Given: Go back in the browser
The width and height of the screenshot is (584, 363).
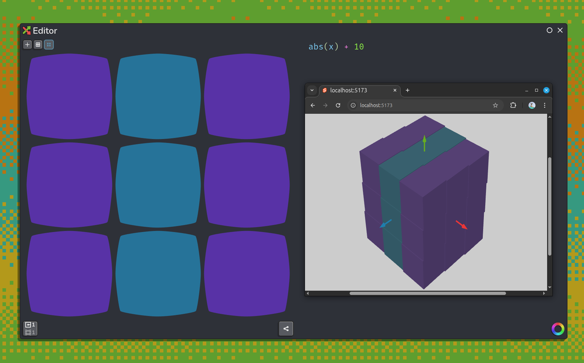Looking at the screenshot, I should tap(312, 105).
